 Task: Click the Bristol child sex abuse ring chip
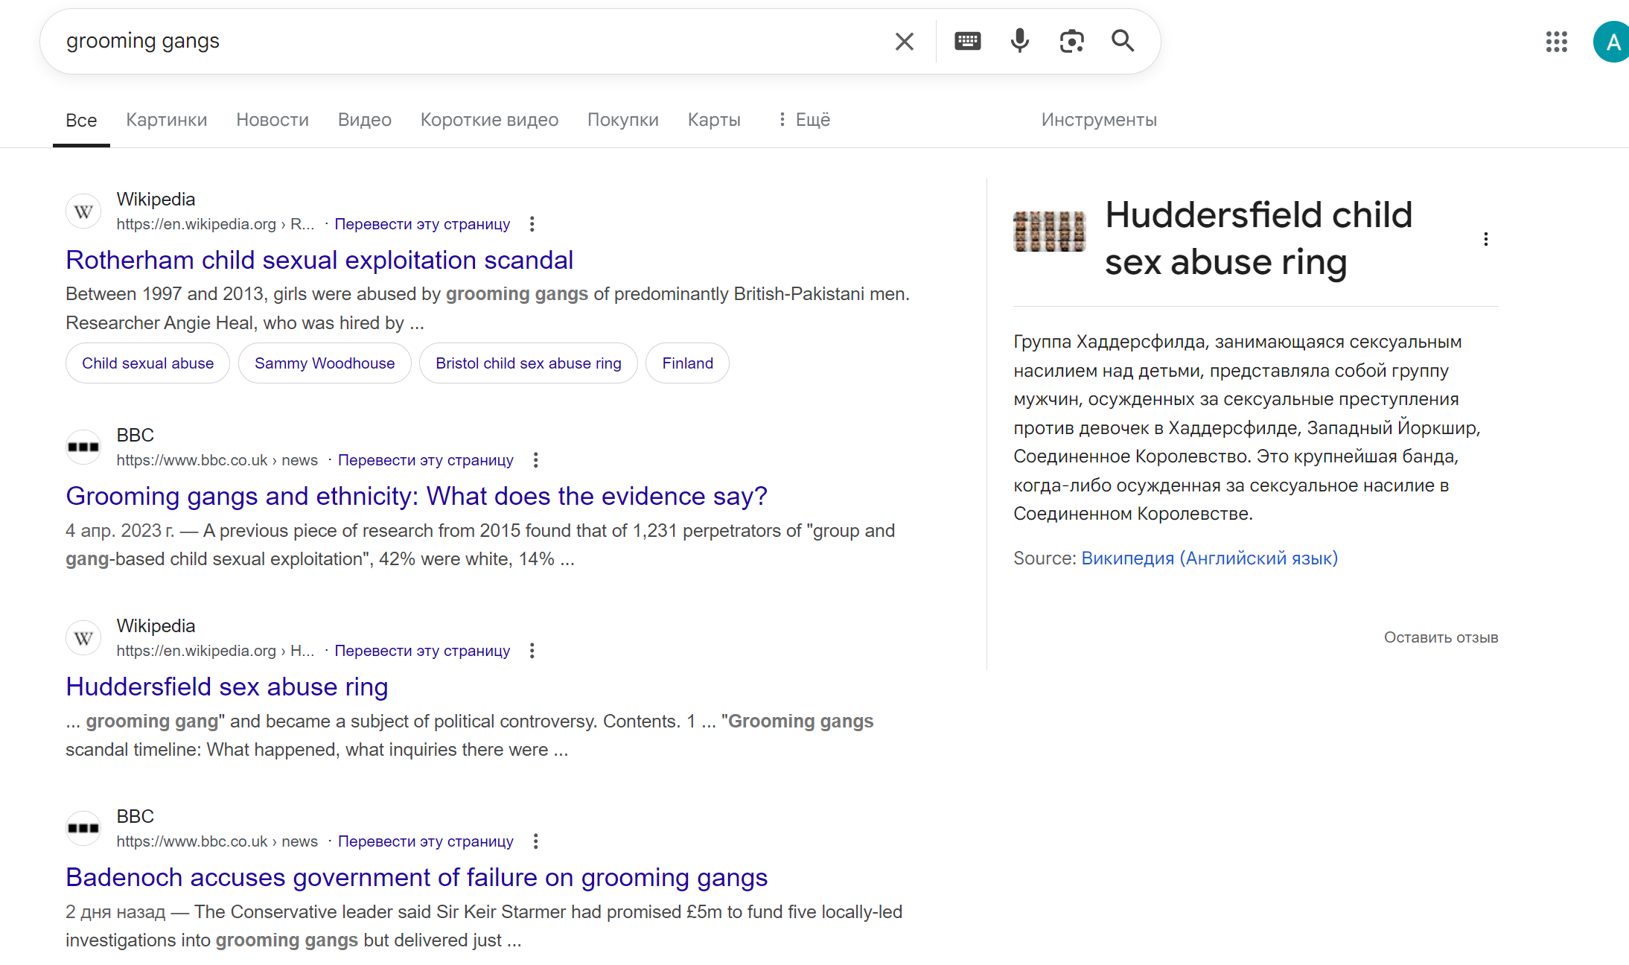coord(529,363)
